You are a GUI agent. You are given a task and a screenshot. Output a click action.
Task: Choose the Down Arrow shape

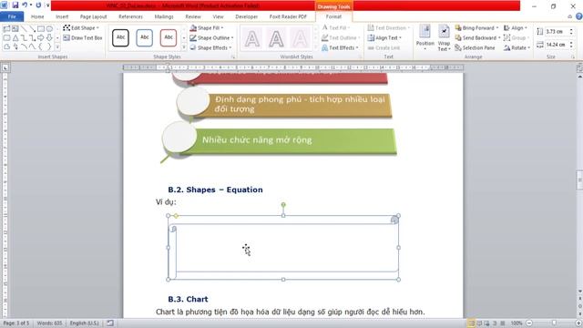[x=49, y=38]
